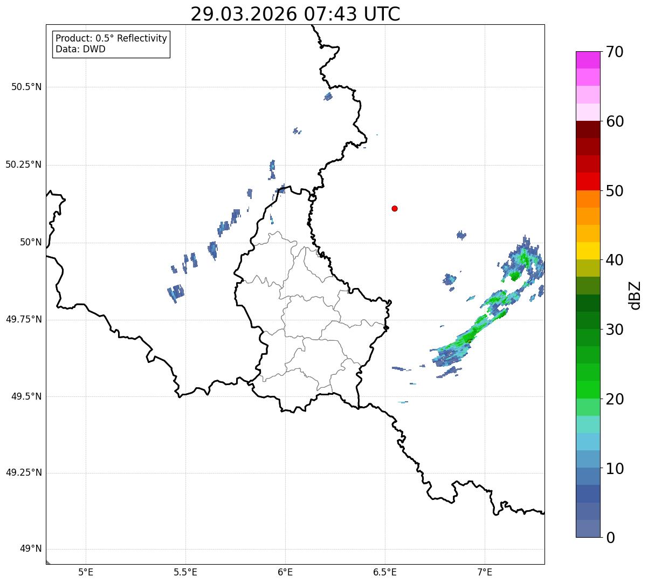
Task: Click colorbar tick label 0
Action: click(x=610, y=537)
